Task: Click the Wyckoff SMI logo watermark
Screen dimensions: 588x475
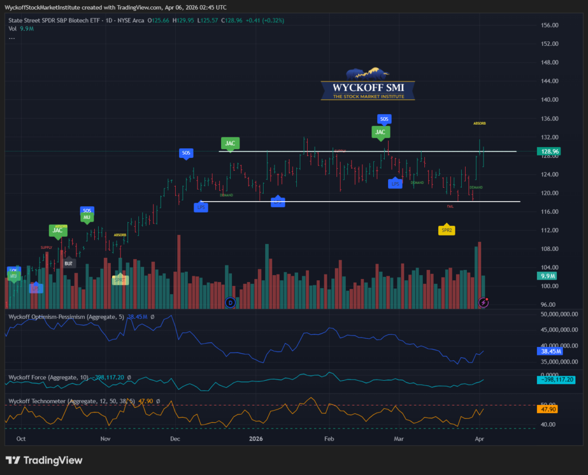Action: [x=367, y=85]
